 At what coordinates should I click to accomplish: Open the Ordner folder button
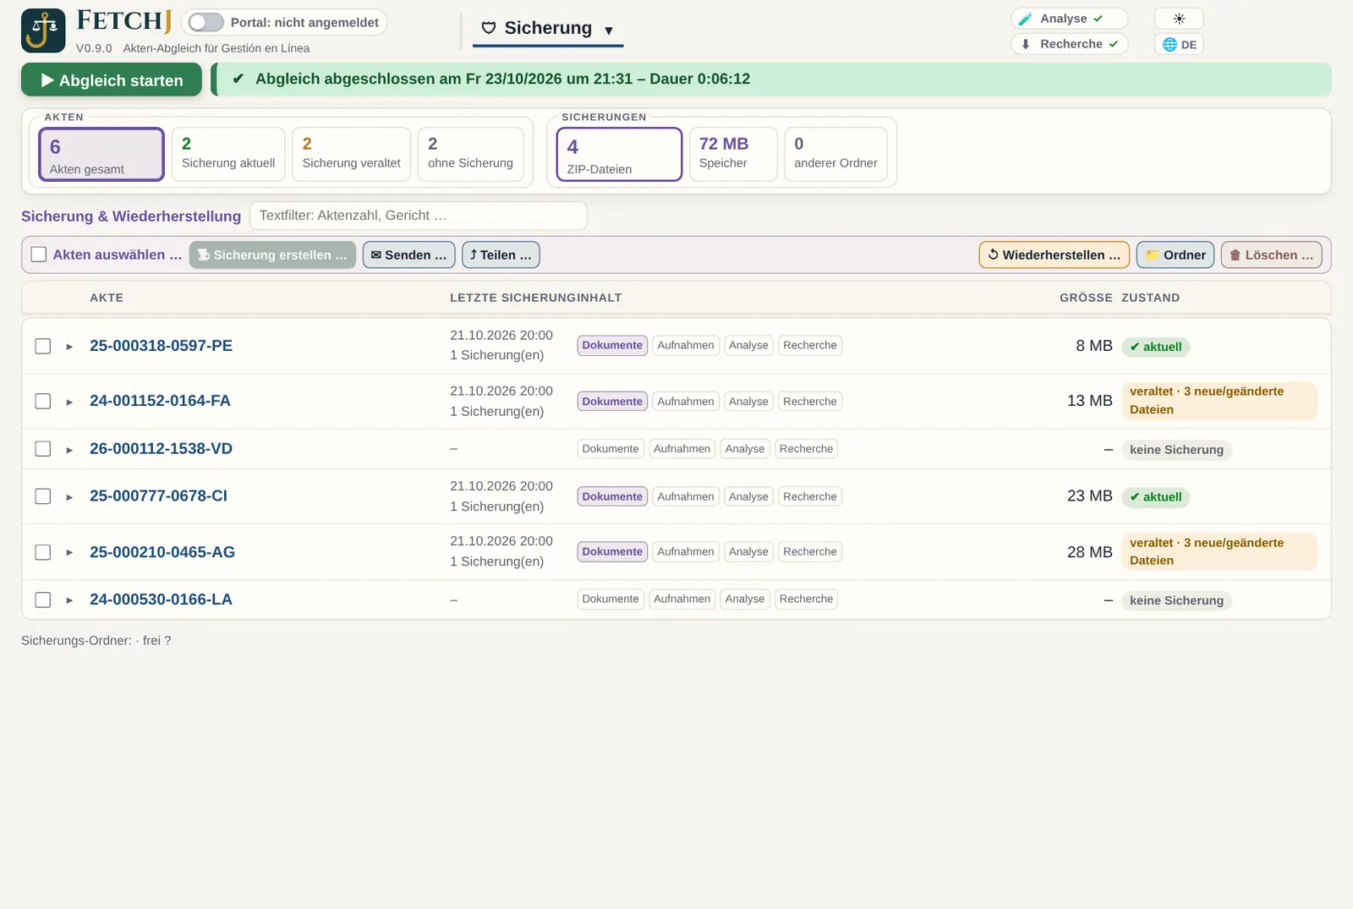(1175, 255)
